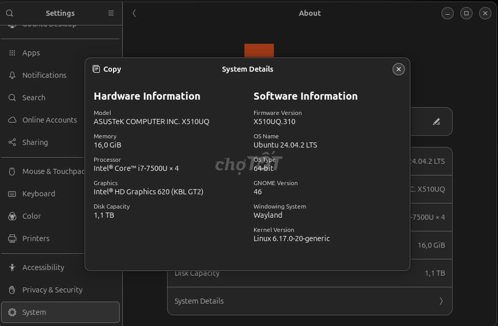This screenshot has height=326, width=498.
Task: Click the model text ASUSTeK COMPUTER INC. X510UQ
Action: click(152, 122)
